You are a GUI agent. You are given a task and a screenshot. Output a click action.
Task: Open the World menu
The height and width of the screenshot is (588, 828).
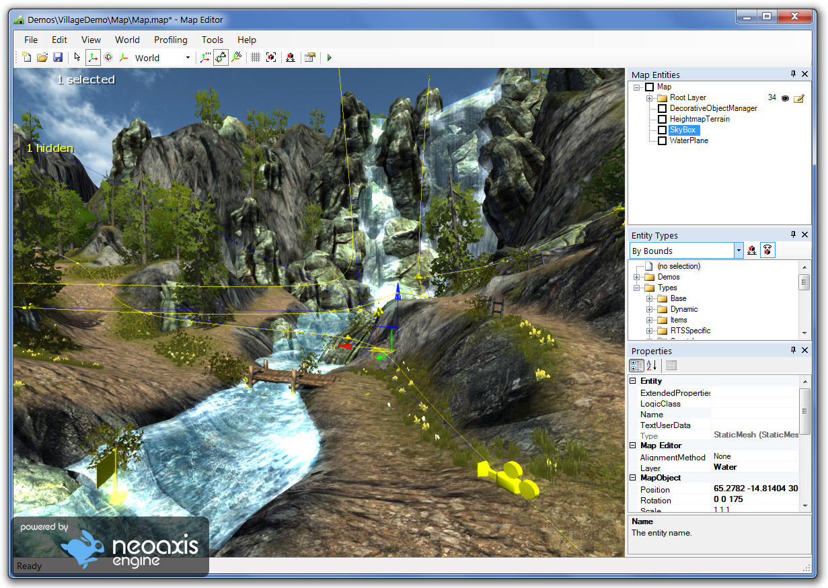127,40
